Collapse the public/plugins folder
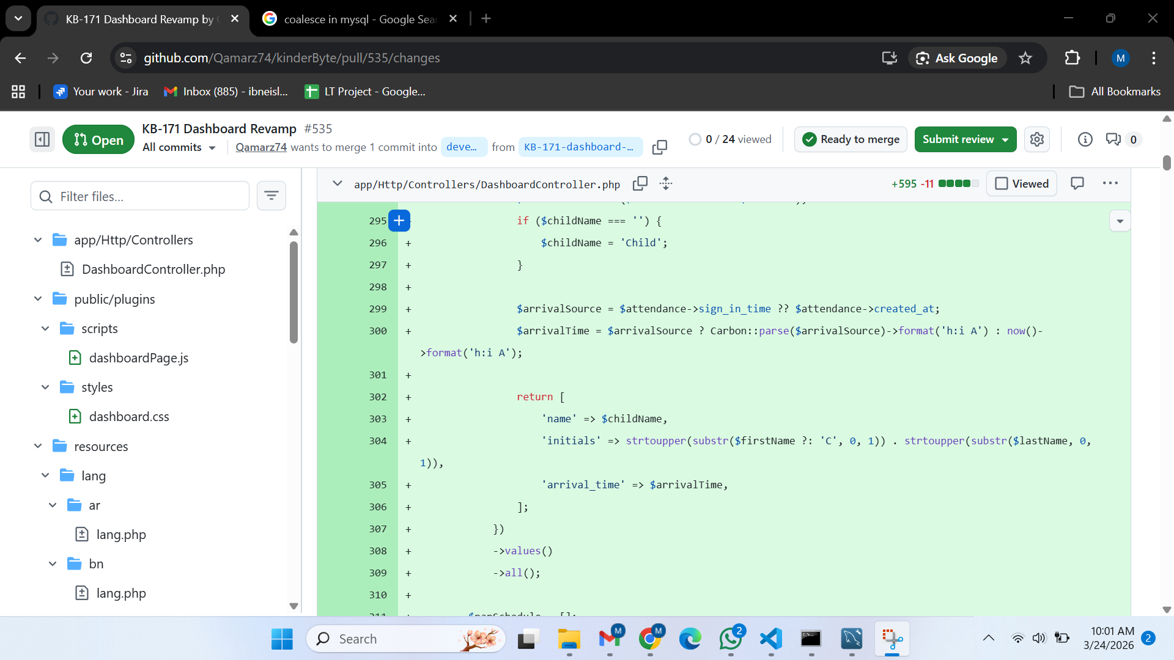Viewport: 1174px width, 660px height. tap(38, 299)
